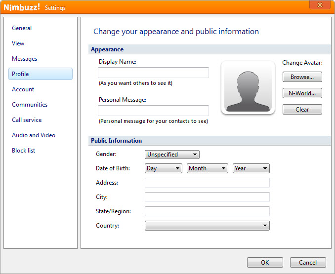This screenshot has width=335, height=274.
Task: Click into the Display Name field
Action: [x=153, y=73]
